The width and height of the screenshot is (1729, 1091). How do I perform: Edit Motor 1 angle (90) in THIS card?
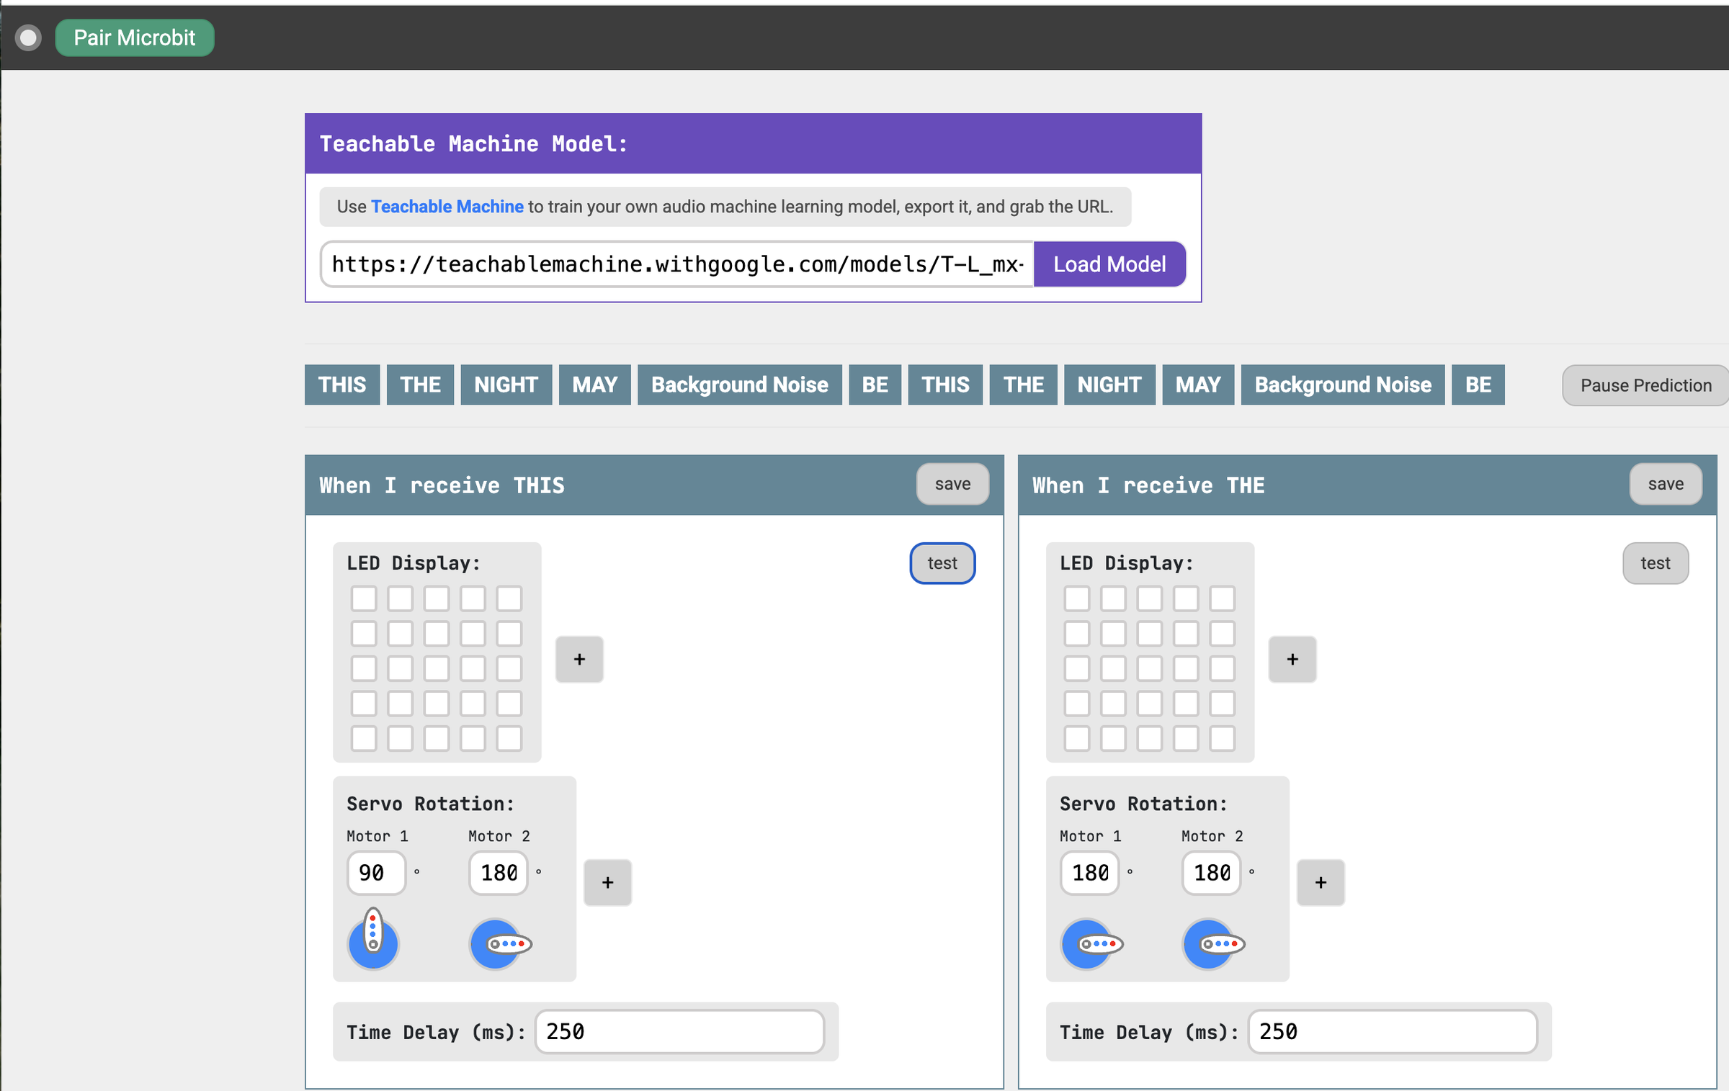coord(377,873)
